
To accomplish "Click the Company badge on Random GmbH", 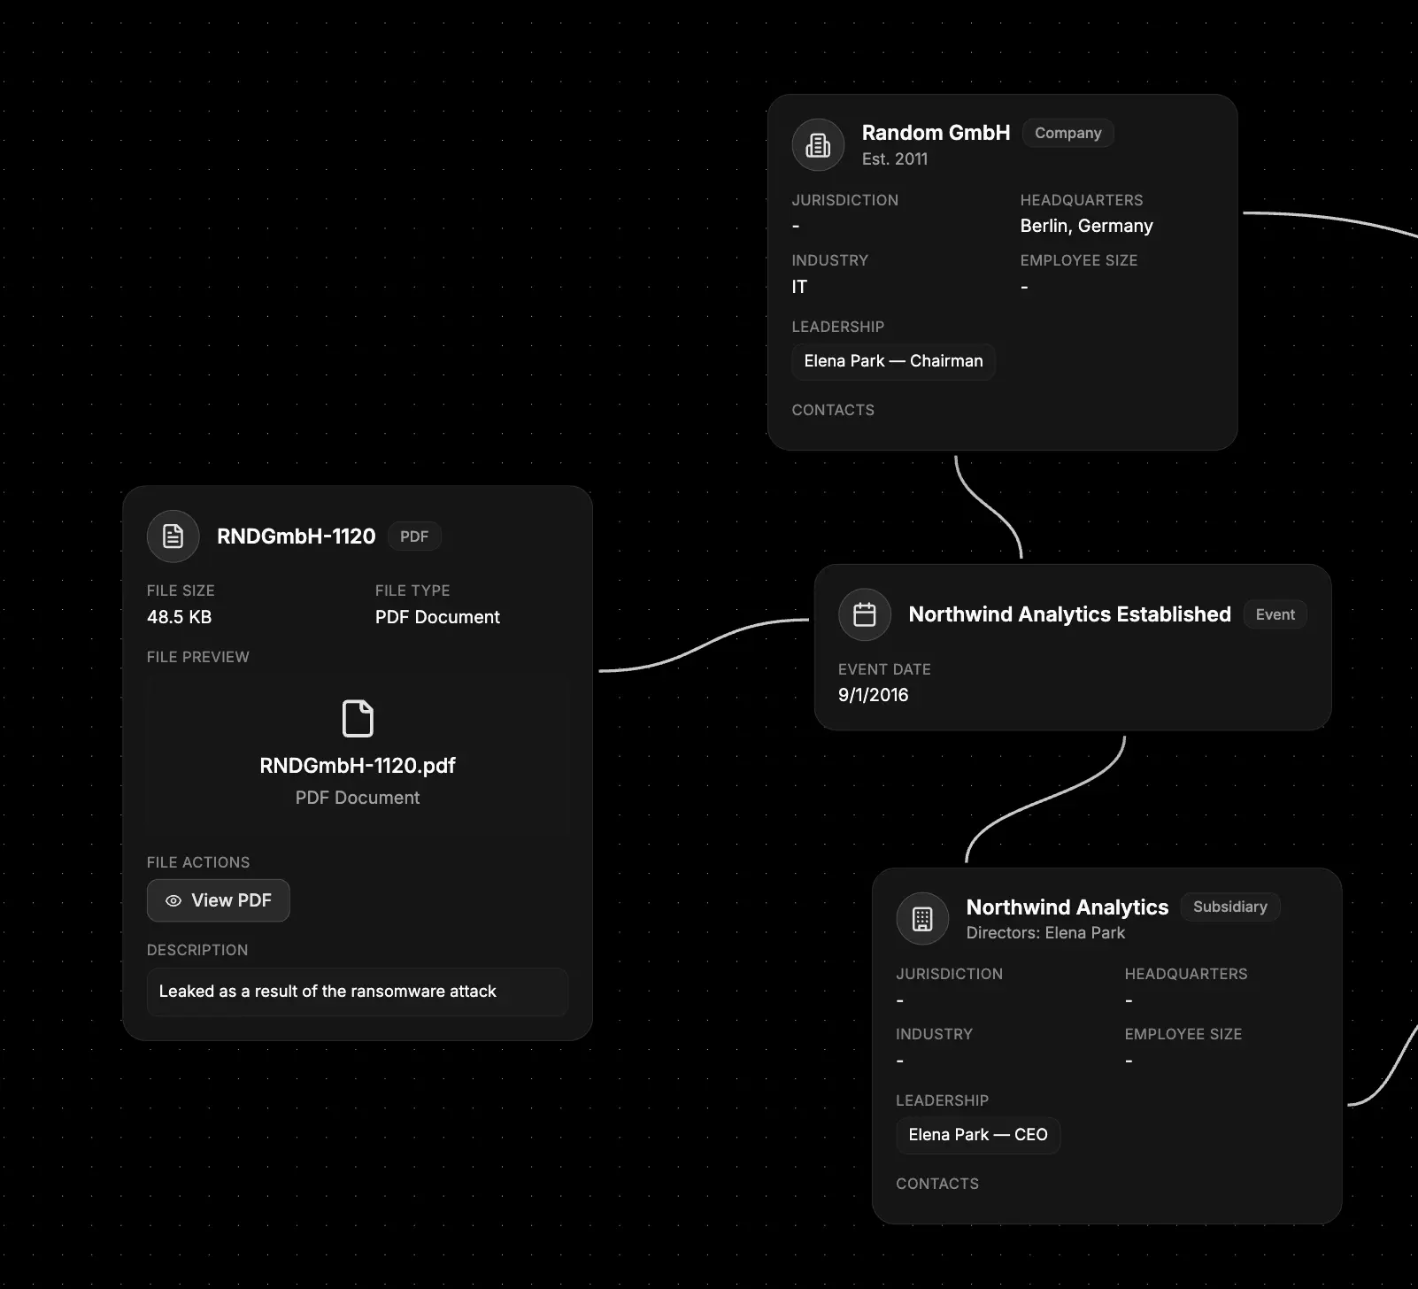I will [1067, 133].
